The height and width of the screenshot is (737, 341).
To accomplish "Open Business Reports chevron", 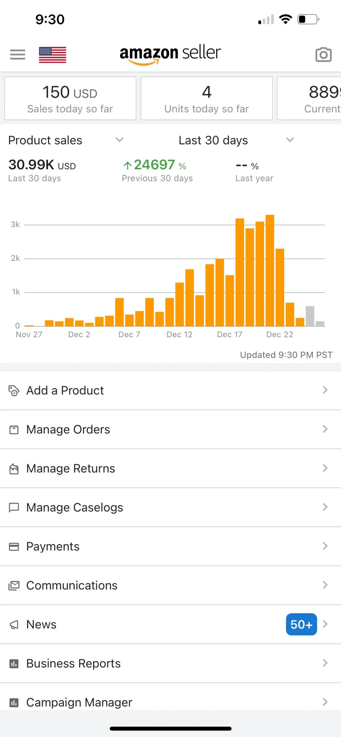I will click(325, 663).
